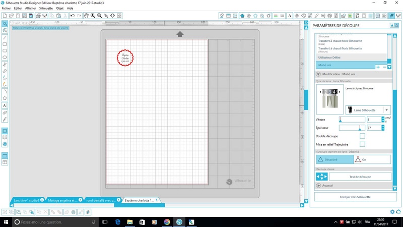This screenshot has width=403, height=227.
Task: Zoom in with the magnifier plus icon
Action: click(x=93, y=16)
